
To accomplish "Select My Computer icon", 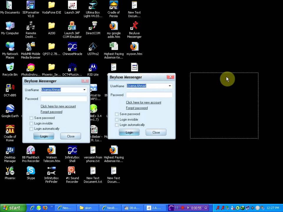I will 10,28.
